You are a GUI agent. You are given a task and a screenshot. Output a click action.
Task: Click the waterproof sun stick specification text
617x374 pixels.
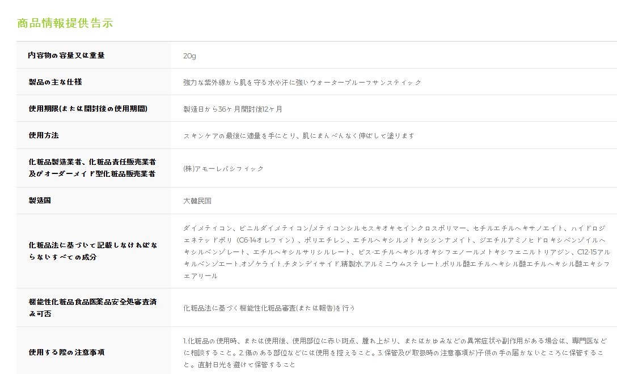coord(302,83)
